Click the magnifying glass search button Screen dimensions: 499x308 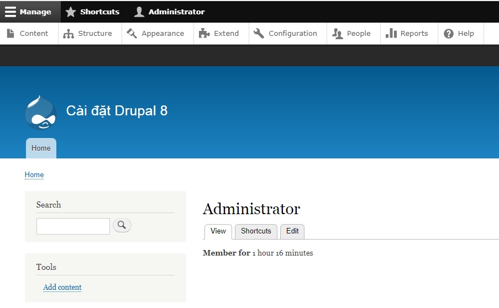tap(122, 225)
